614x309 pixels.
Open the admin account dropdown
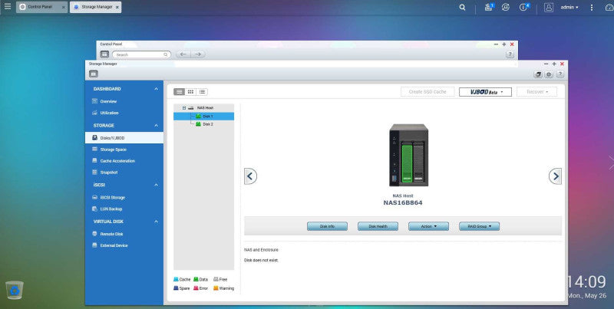click(x=569, y=8)
